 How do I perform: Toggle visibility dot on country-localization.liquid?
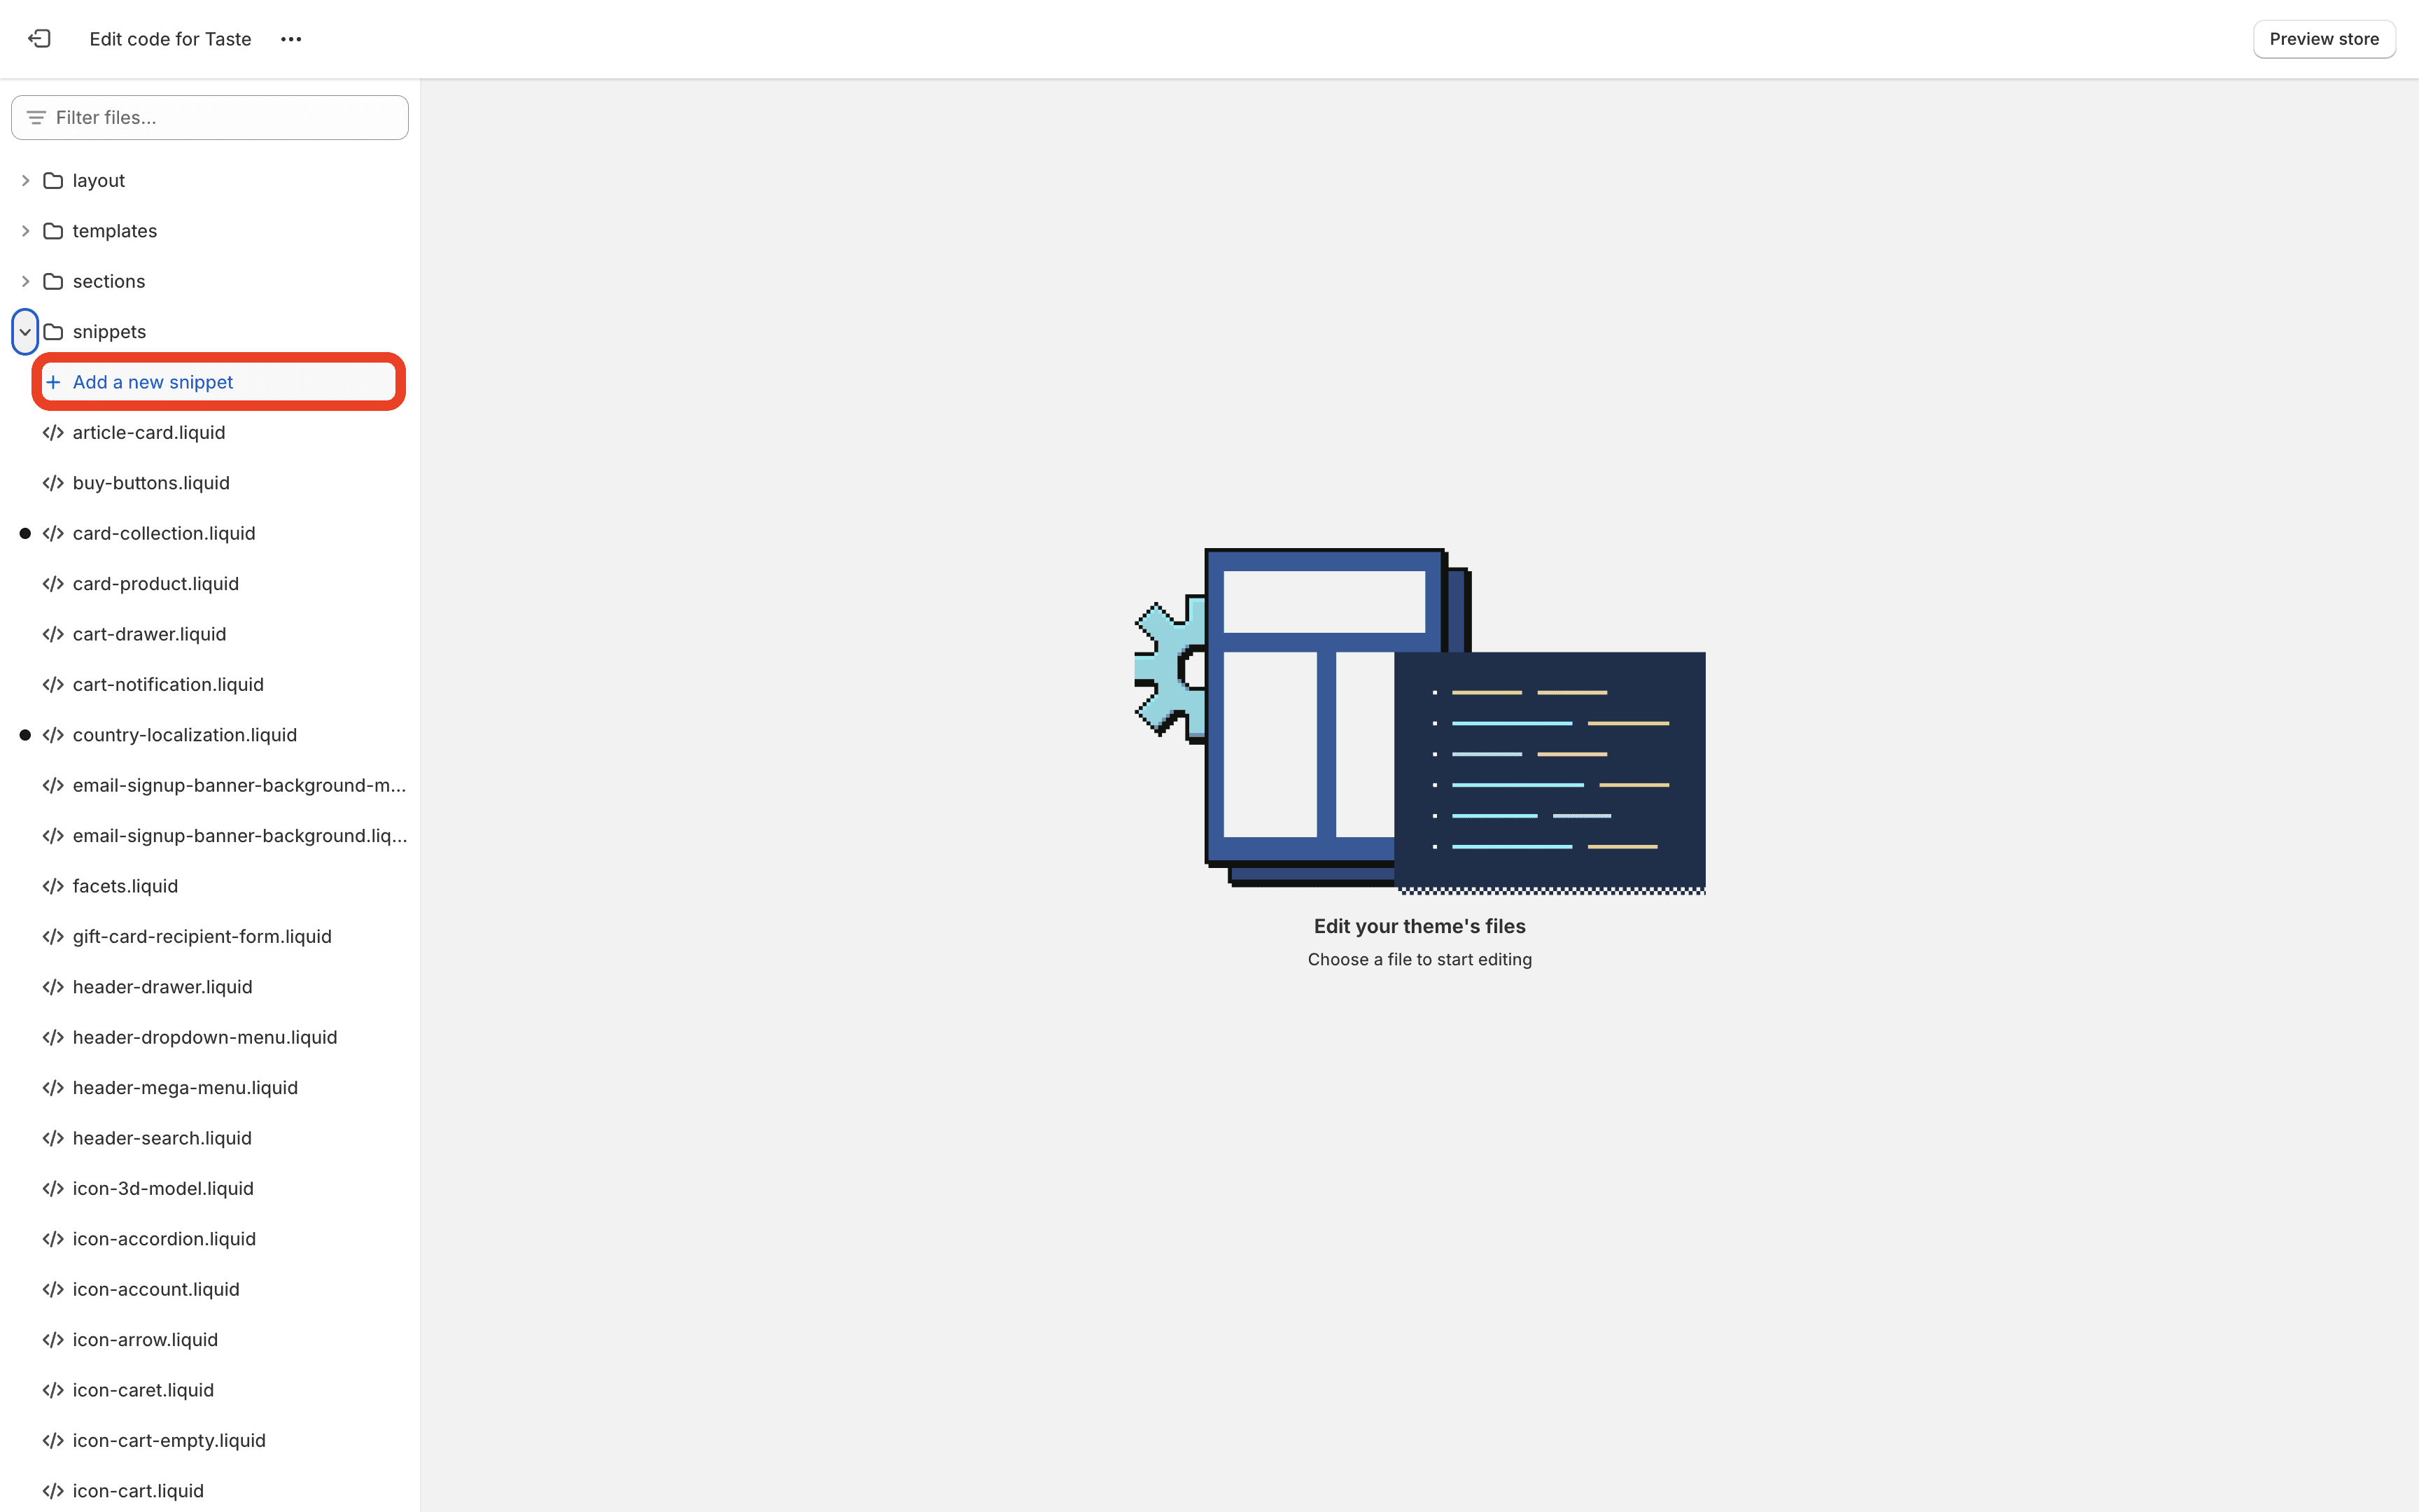coord(24,734)
